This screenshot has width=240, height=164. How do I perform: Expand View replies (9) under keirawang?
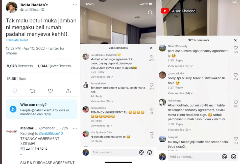tap(179, 130)
